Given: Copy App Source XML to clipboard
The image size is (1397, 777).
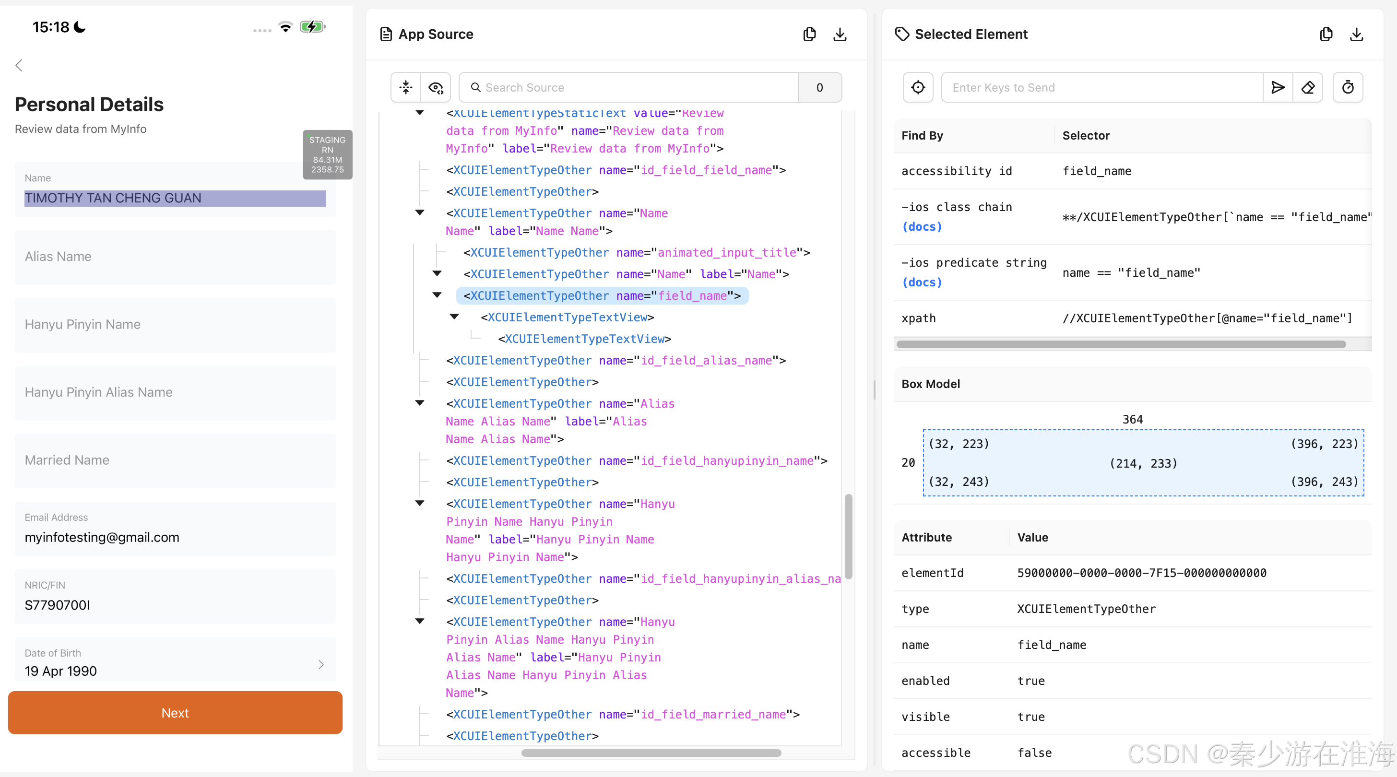Looking at the screenshot, I should [809, 34].
